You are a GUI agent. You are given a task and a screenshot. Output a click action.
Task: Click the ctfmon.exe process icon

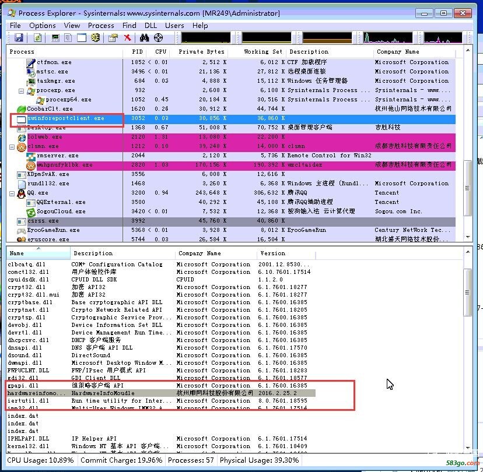30,62
